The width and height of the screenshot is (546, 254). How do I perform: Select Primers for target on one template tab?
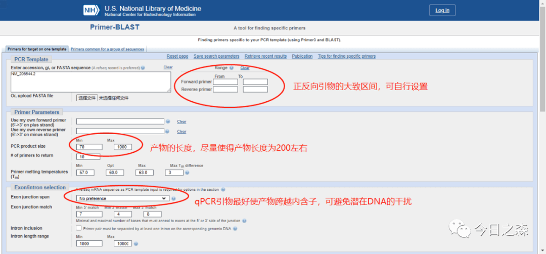(36, 49)
